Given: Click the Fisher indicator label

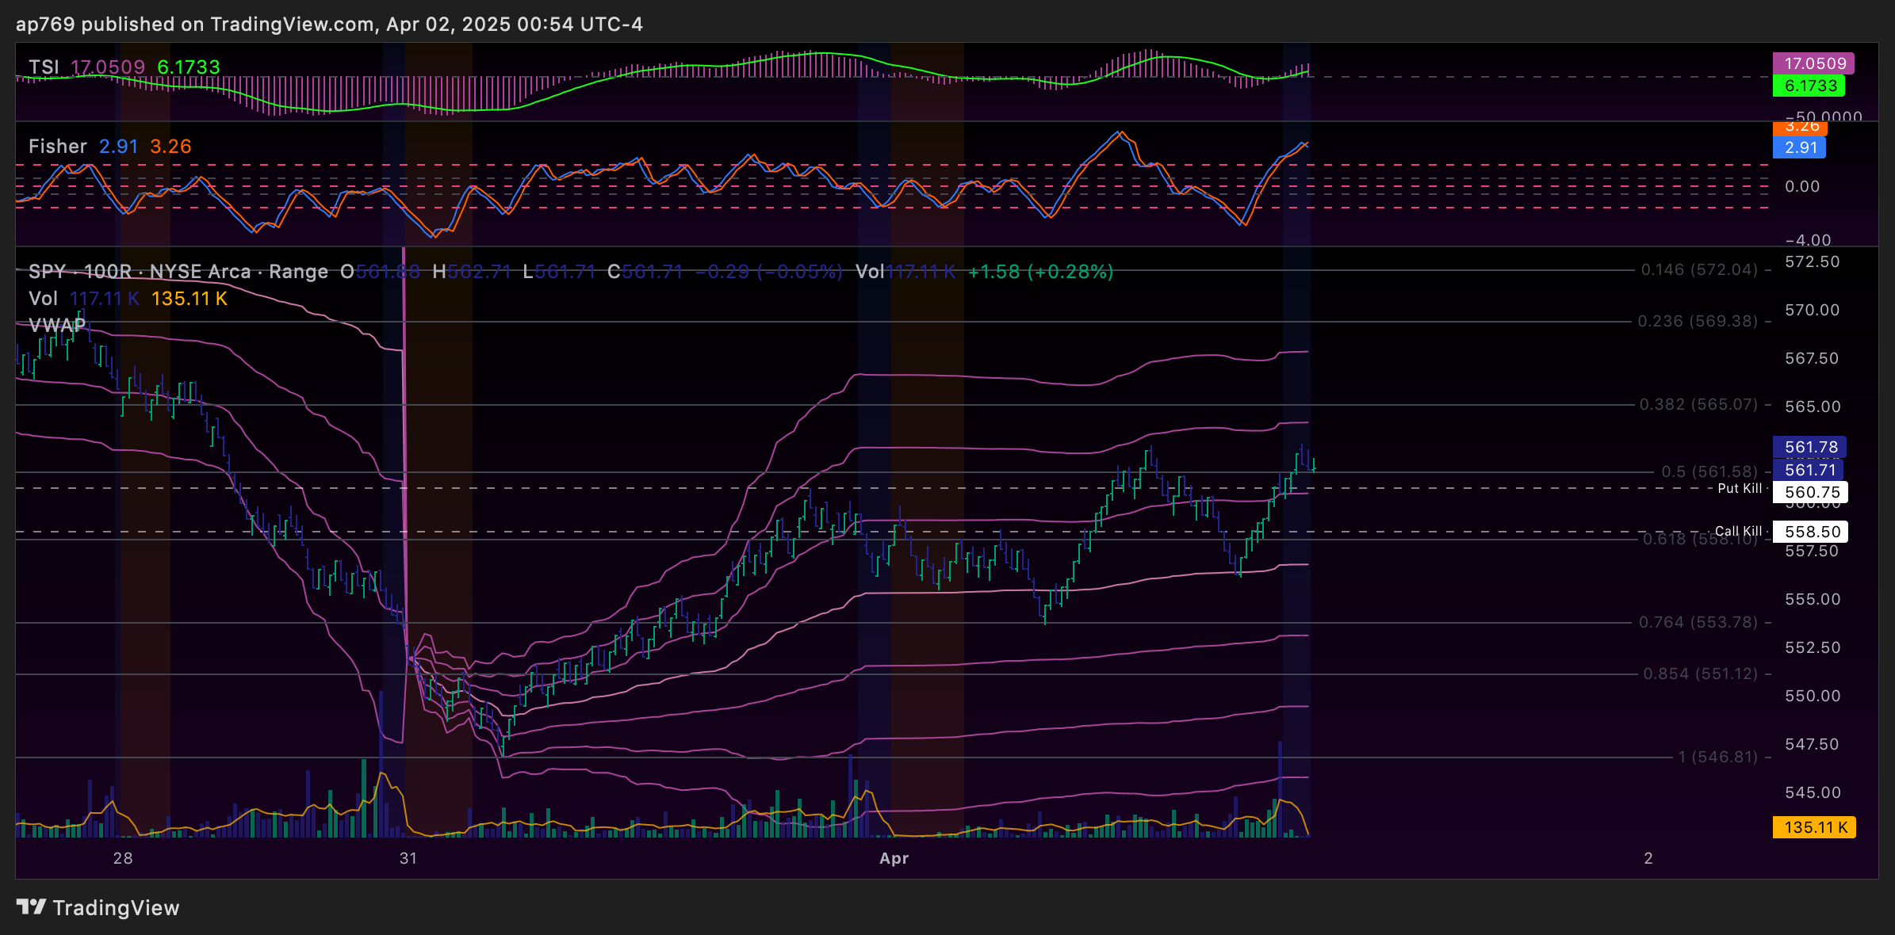Looking at the screenshot, I should click(x=58, y=147).
